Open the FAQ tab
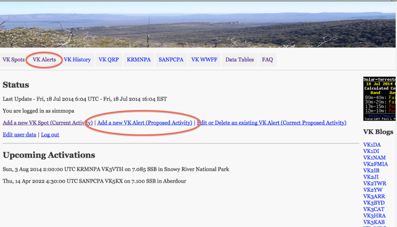 (267, 60)
